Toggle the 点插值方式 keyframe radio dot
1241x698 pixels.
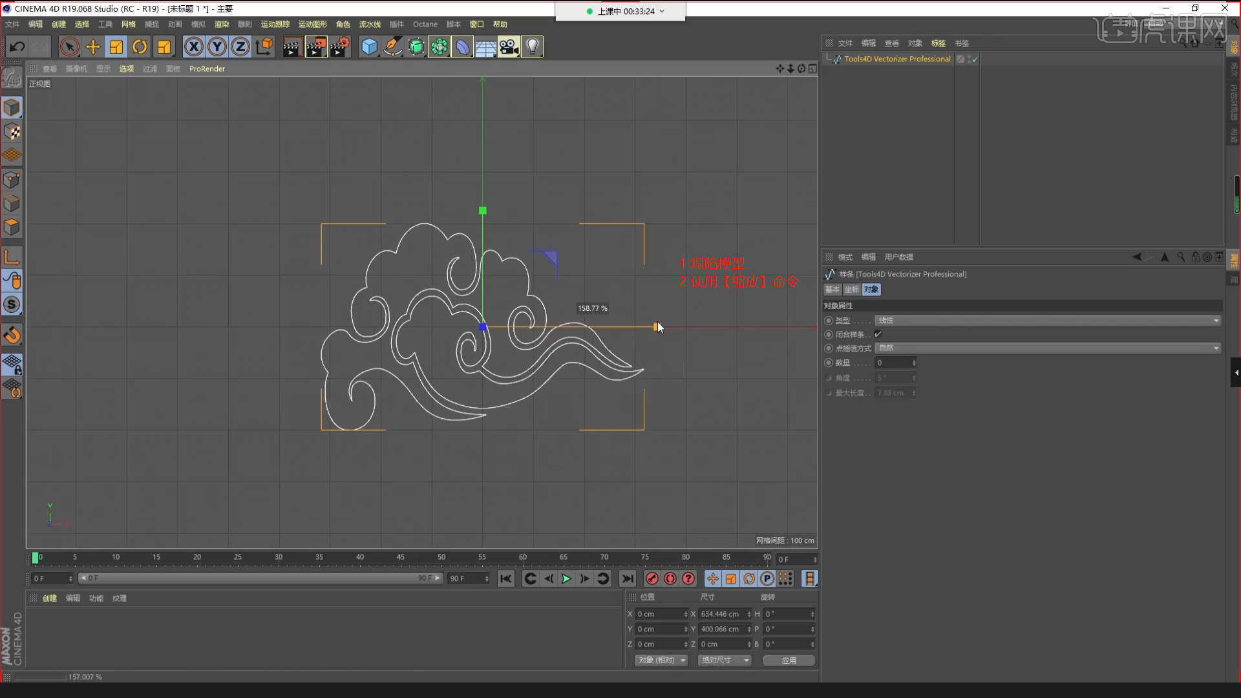tap(829, 348)
